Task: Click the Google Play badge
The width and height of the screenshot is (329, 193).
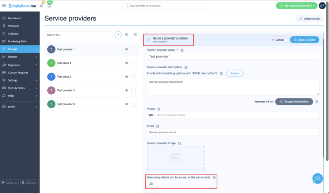Action: click(9, 182)
